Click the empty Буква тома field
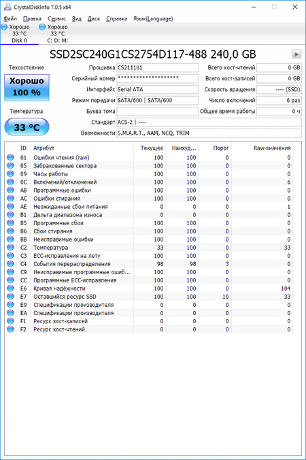The height and width of the screenshot is (460, 306). coord(157,111)
